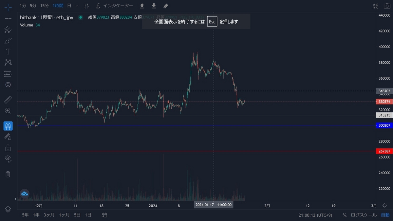Click the bitbank eth_jpy symbol title
This screenshot has height=221, width=393.
point(47,17)
